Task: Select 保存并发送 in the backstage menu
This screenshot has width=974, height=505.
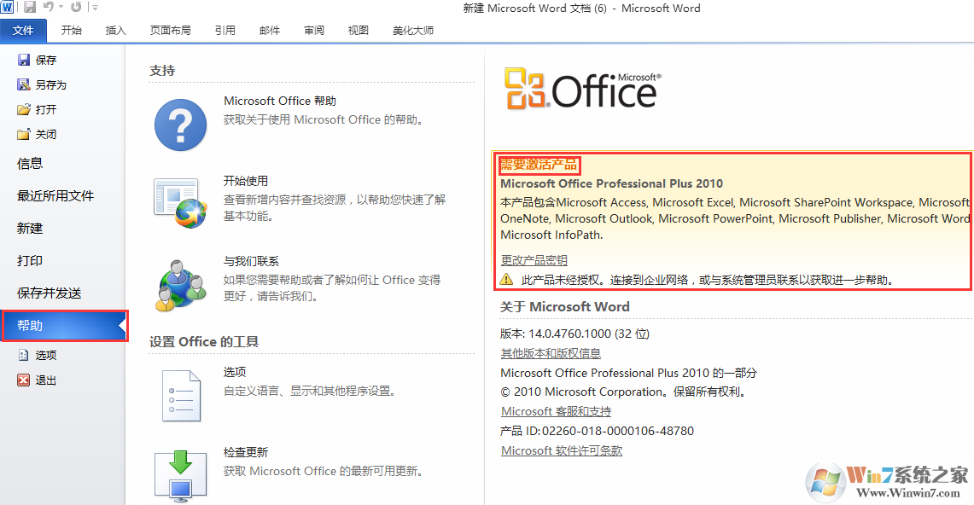Action: (49, 293)
